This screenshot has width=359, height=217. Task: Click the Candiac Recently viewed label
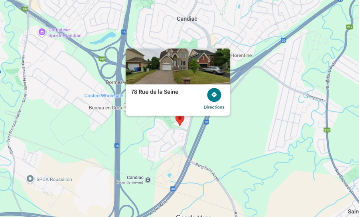(130, 180)
